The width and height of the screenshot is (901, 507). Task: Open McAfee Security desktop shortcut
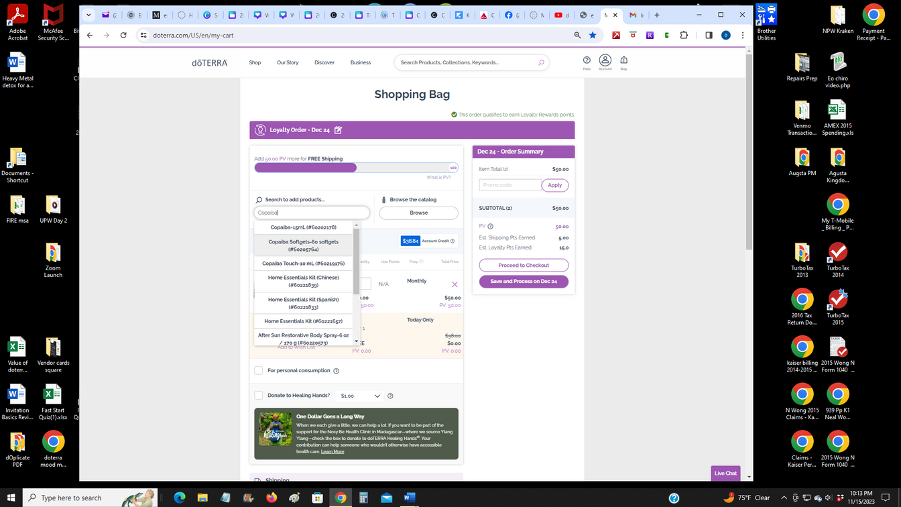[53, 23]
